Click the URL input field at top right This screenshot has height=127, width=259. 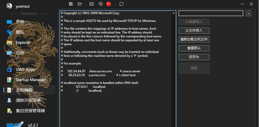(x=211, y=13)
